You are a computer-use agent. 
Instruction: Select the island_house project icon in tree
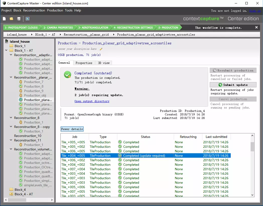tap(7, 41)
